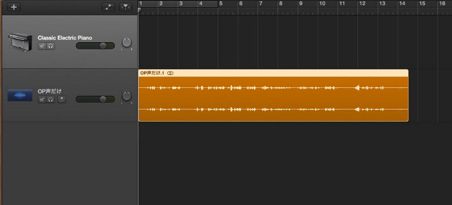Mute the OP声だけ audio track
452x205 pixels.
pos(42,100)
